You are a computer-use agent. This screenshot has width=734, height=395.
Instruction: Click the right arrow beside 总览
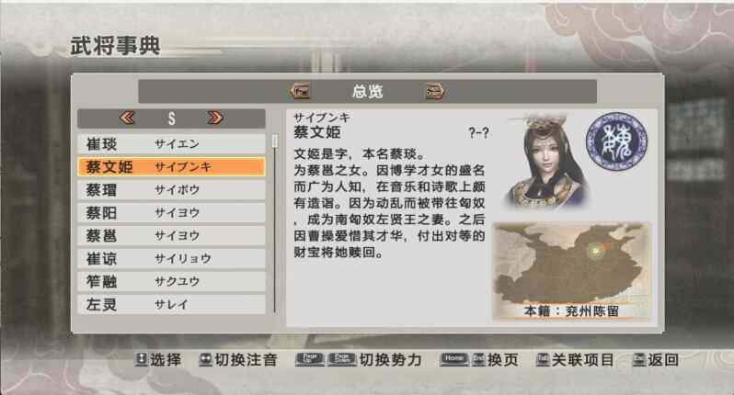point(434,91)
